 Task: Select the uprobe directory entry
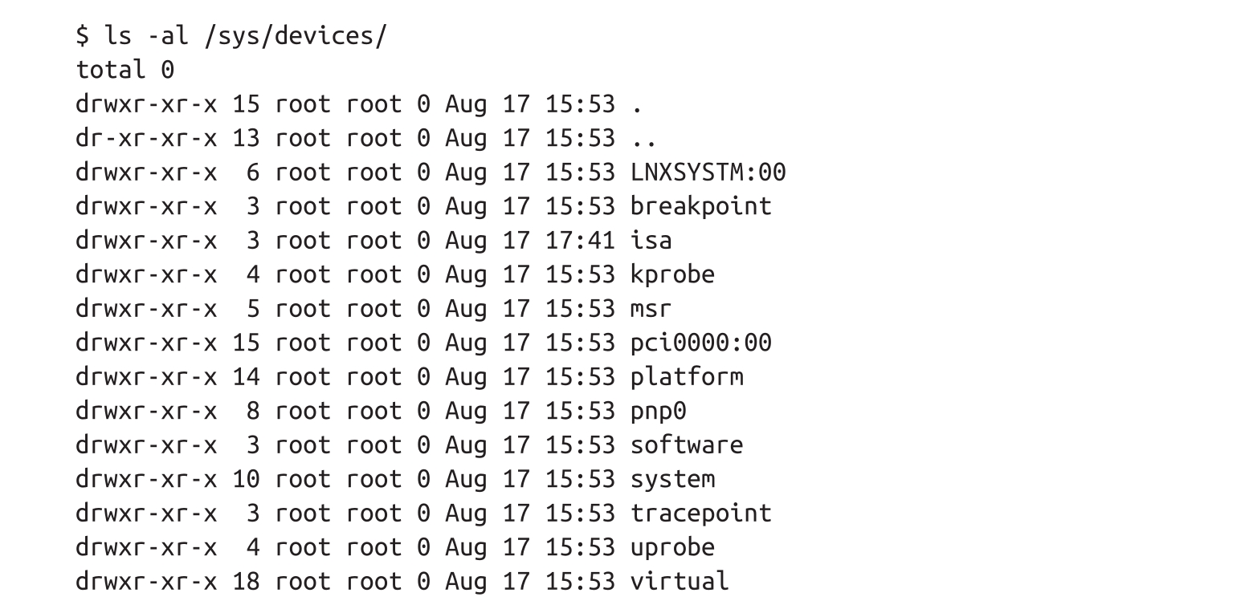(672, 547)
